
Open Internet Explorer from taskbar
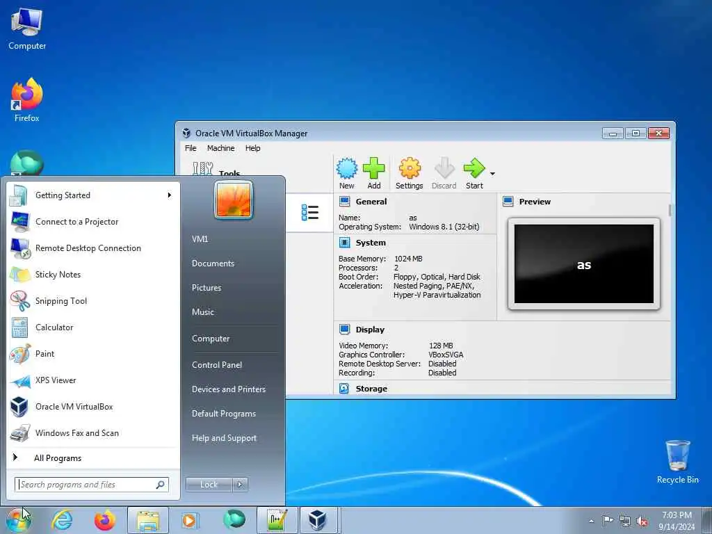62,520
